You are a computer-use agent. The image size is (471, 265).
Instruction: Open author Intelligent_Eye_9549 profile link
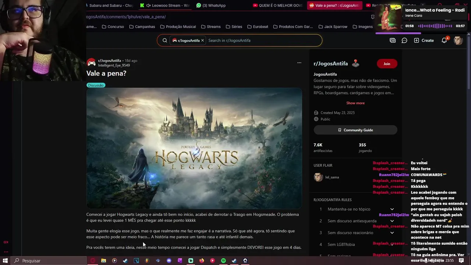[x=114, y=66]
